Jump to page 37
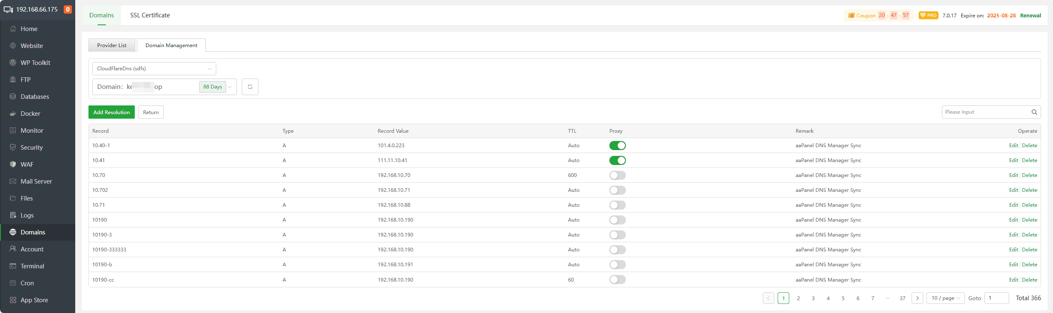The height and width of the screenshot is (313, 1053). click(x=903, y=298)
